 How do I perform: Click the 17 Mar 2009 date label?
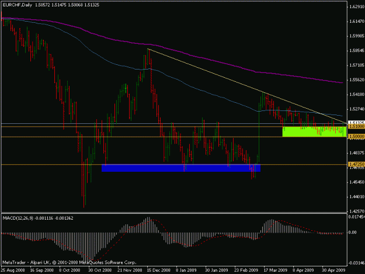[x=275, y=270]
